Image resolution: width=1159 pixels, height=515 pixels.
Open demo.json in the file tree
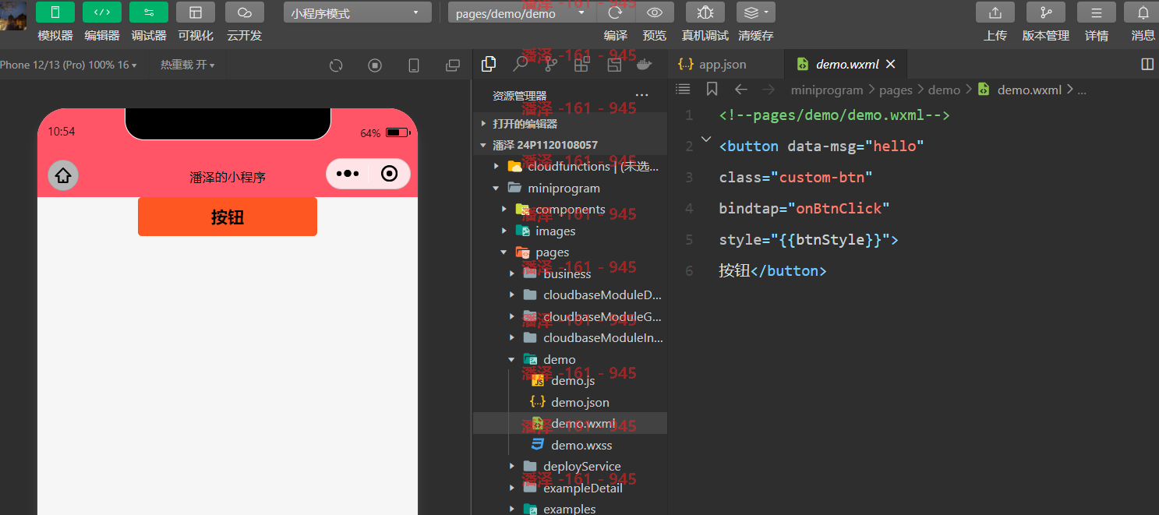click(x=570, y=402)
